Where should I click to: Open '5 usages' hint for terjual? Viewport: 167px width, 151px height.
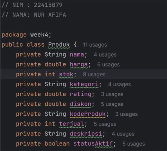click(105, 124)
